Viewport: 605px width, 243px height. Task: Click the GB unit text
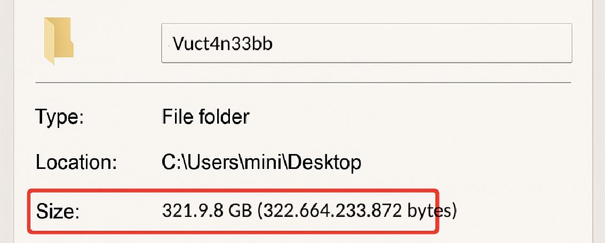click(241, 210)
